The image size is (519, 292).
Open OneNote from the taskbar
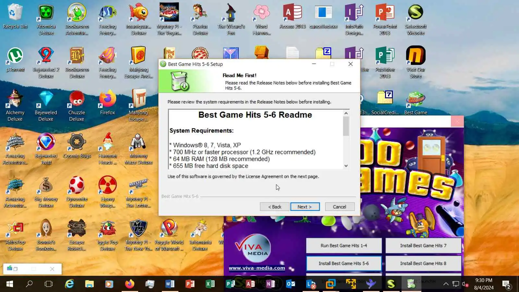pos(270,284)
